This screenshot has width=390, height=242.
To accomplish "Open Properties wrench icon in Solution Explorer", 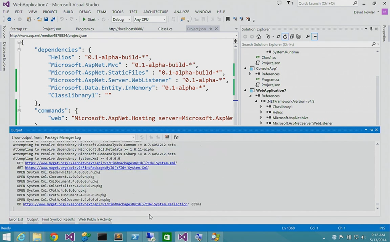I will [308, 37].
